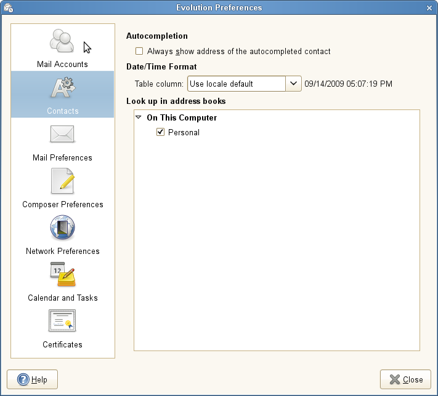438x396 pixels.
Task: Open Calendar and Tasks icon
Action: (x=63, y=274)
